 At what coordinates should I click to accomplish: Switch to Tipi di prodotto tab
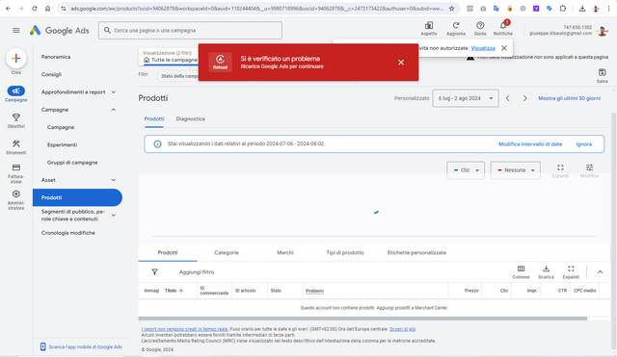[x=345, y=252]
